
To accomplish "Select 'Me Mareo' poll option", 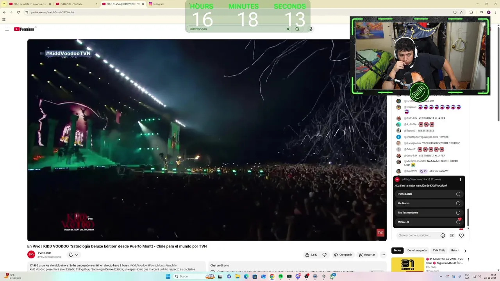I will (x=429, y=203).
